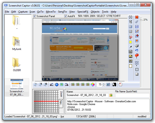Open the color wheel icon

click(93, 84)
